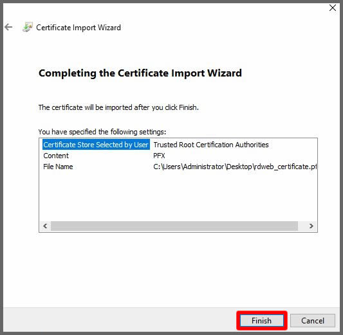Click the horizontal scrollbar thumb
The height and width of the screenshot is (335, 343).
174,226
